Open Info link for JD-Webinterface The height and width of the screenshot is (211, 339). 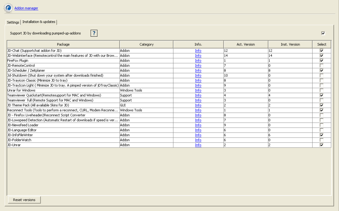pos(198,56)
